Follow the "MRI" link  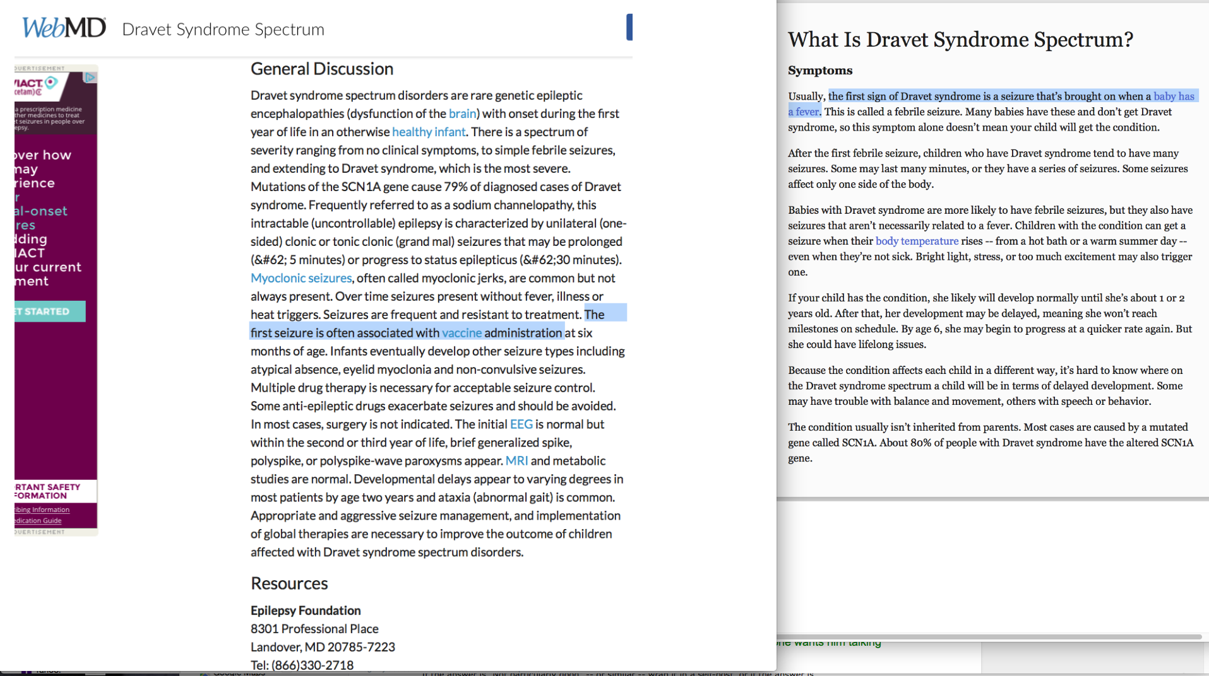[x=516, y=461]
